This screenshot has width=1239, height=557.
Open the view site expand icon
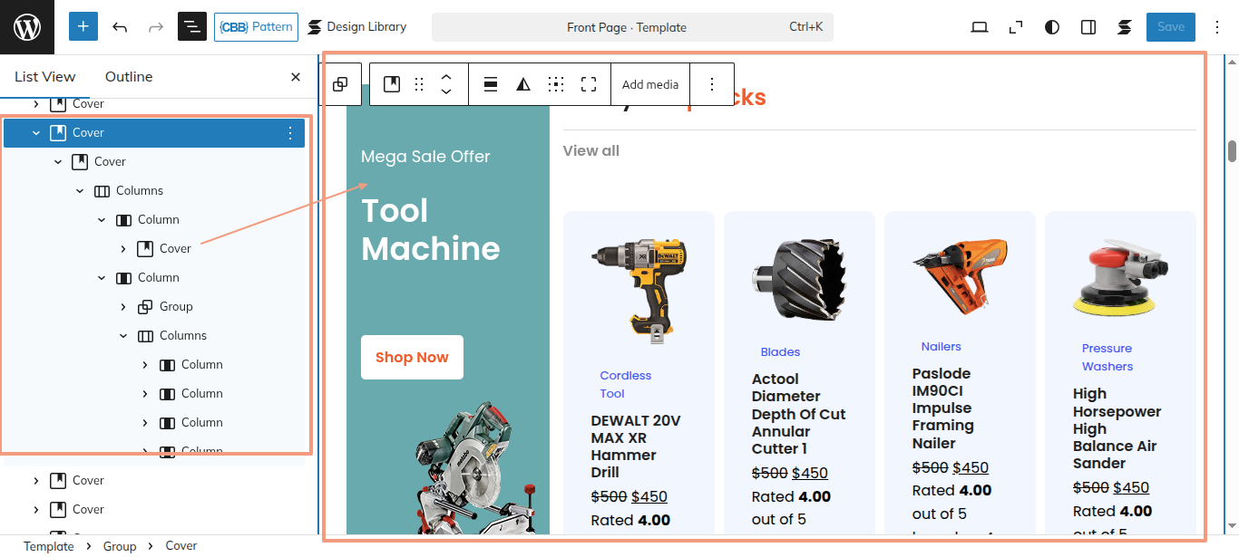coord(1016,27)
